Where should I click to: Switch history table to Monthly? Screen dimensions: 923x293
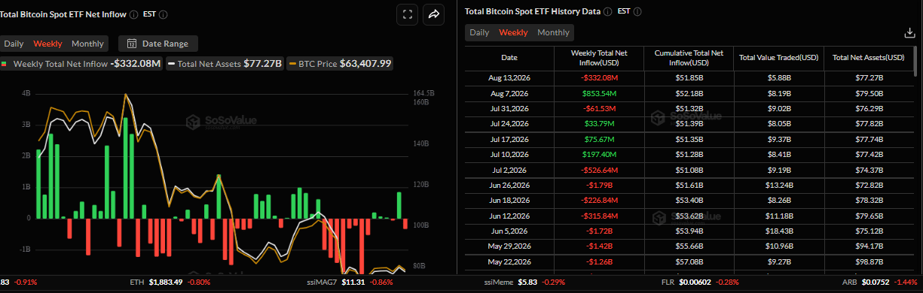(x=553, y=32)
